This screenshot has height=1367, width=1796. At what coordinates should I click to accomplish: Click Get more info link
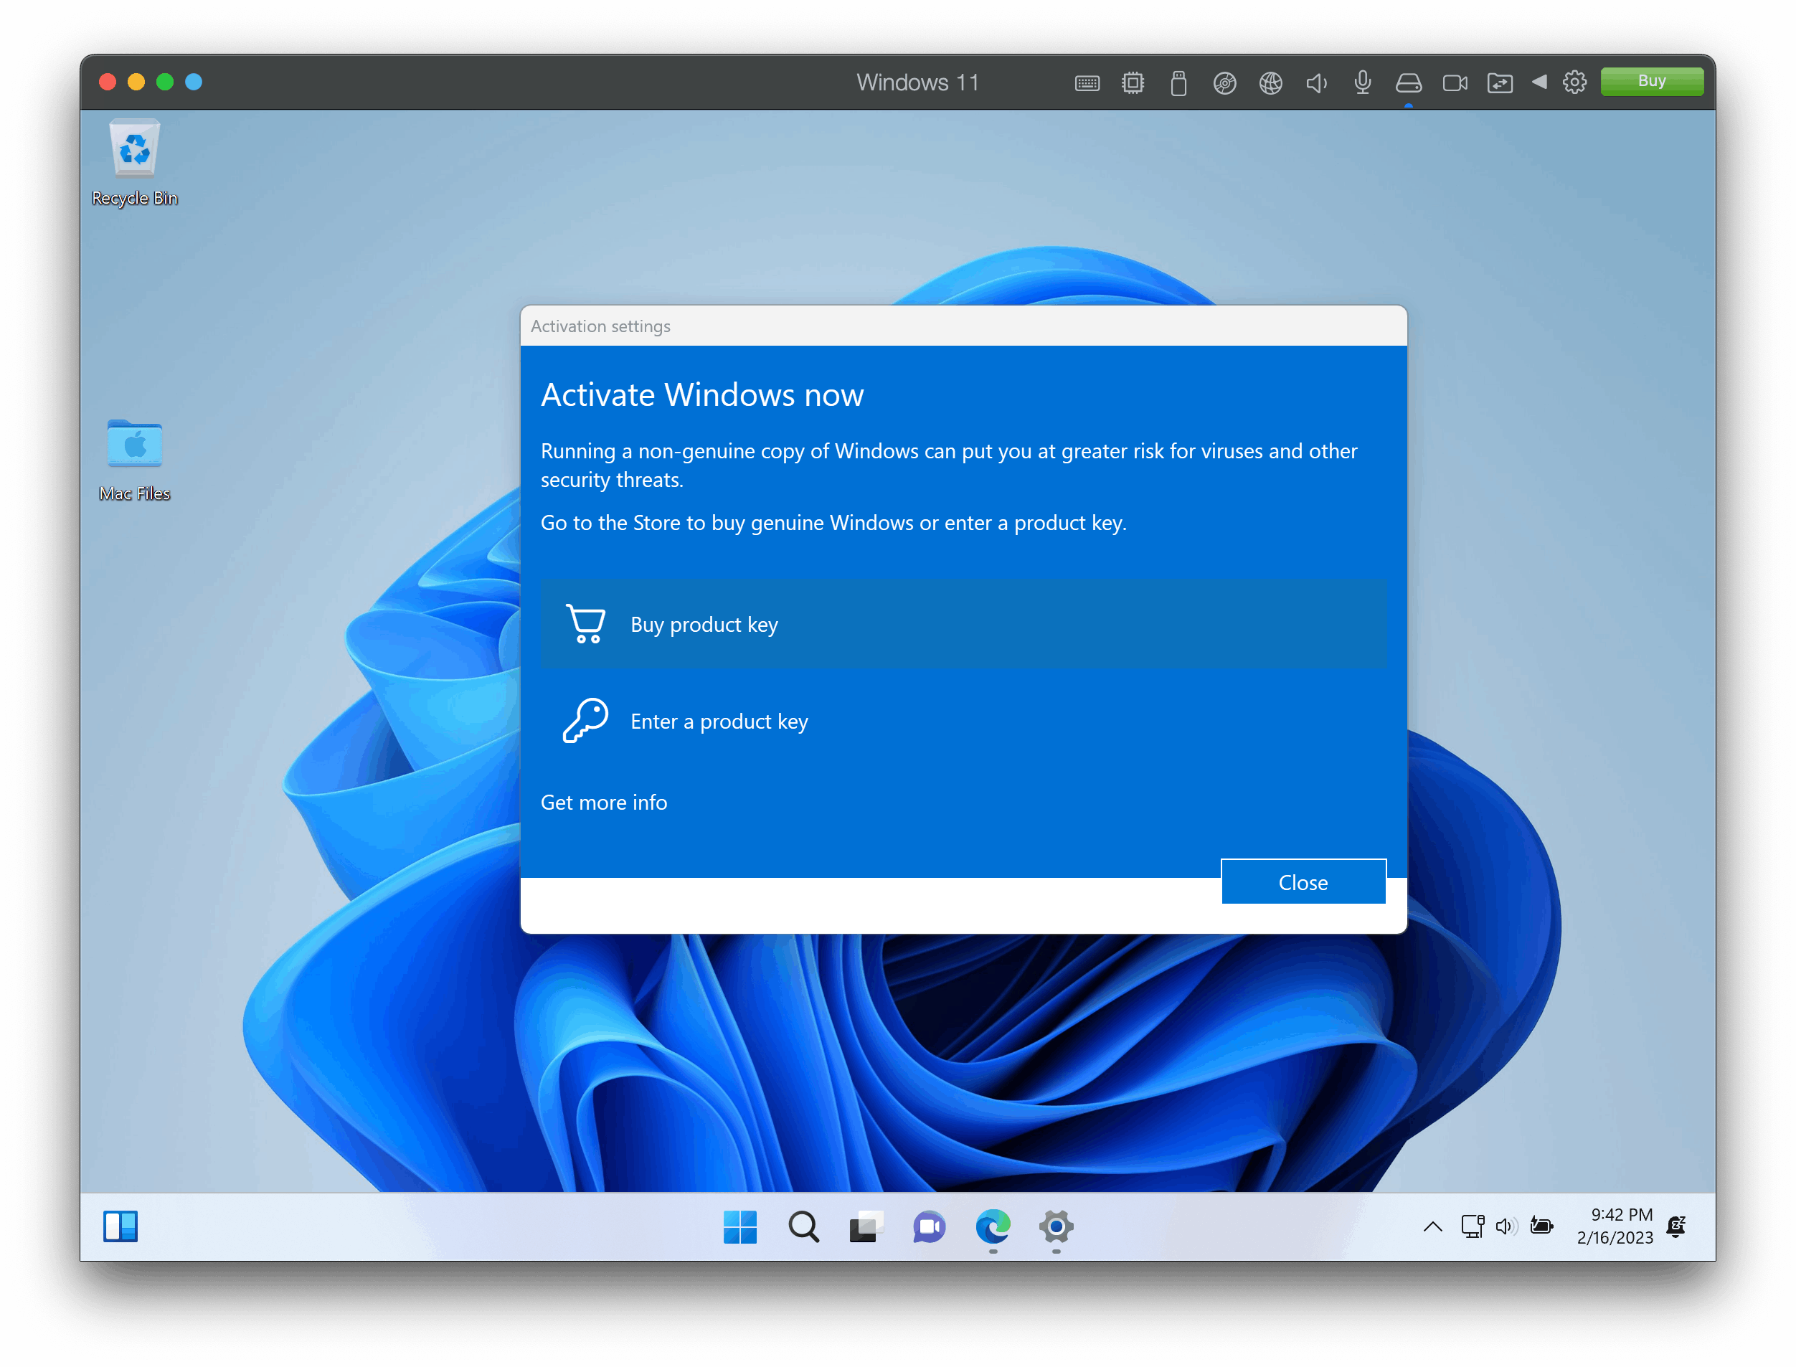pos(605,801)
